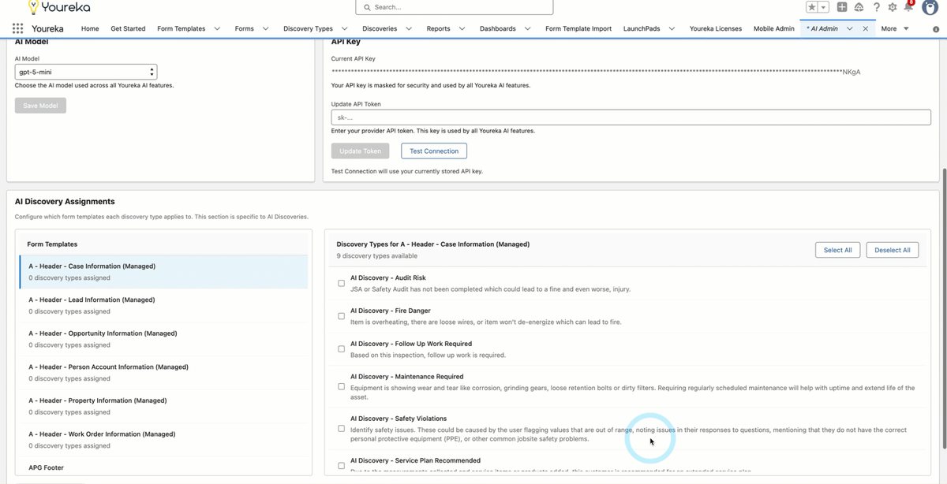
Task: Open the Form Template Import tab
Action: tap(578, 28)
